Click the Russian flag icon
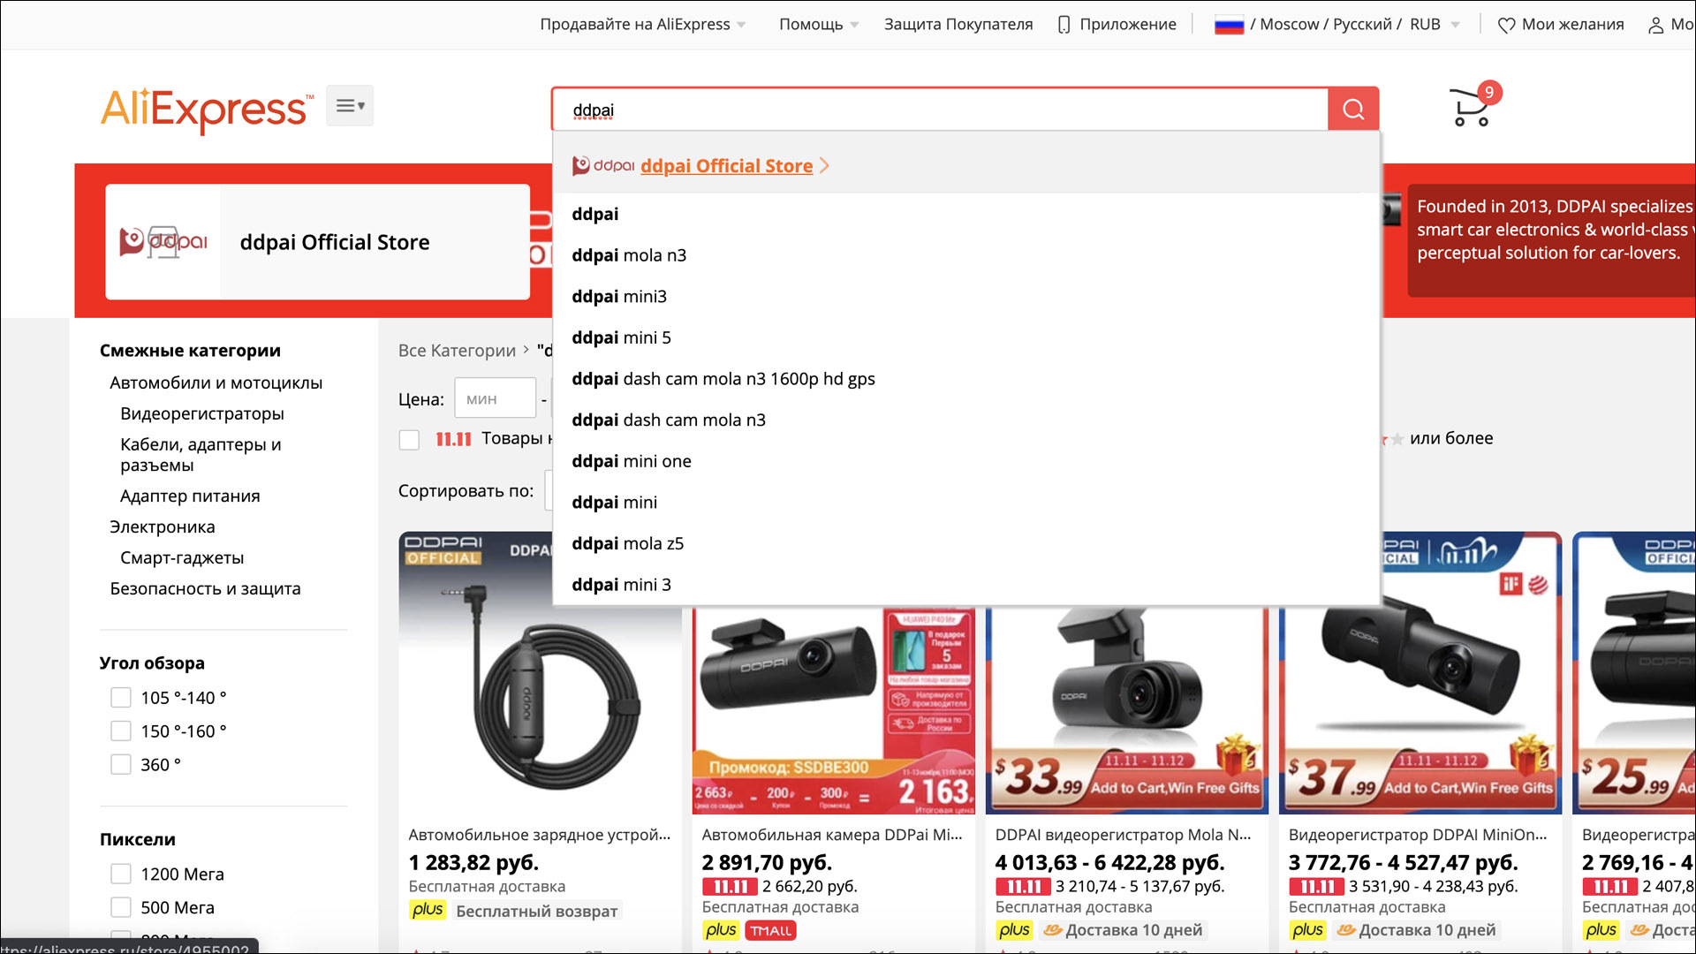The image size is (1696, 954). 1229,25
